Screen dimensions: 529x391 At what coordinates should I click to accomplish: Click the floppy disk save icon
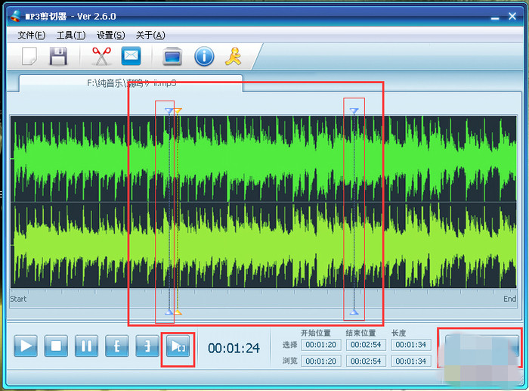58,56
